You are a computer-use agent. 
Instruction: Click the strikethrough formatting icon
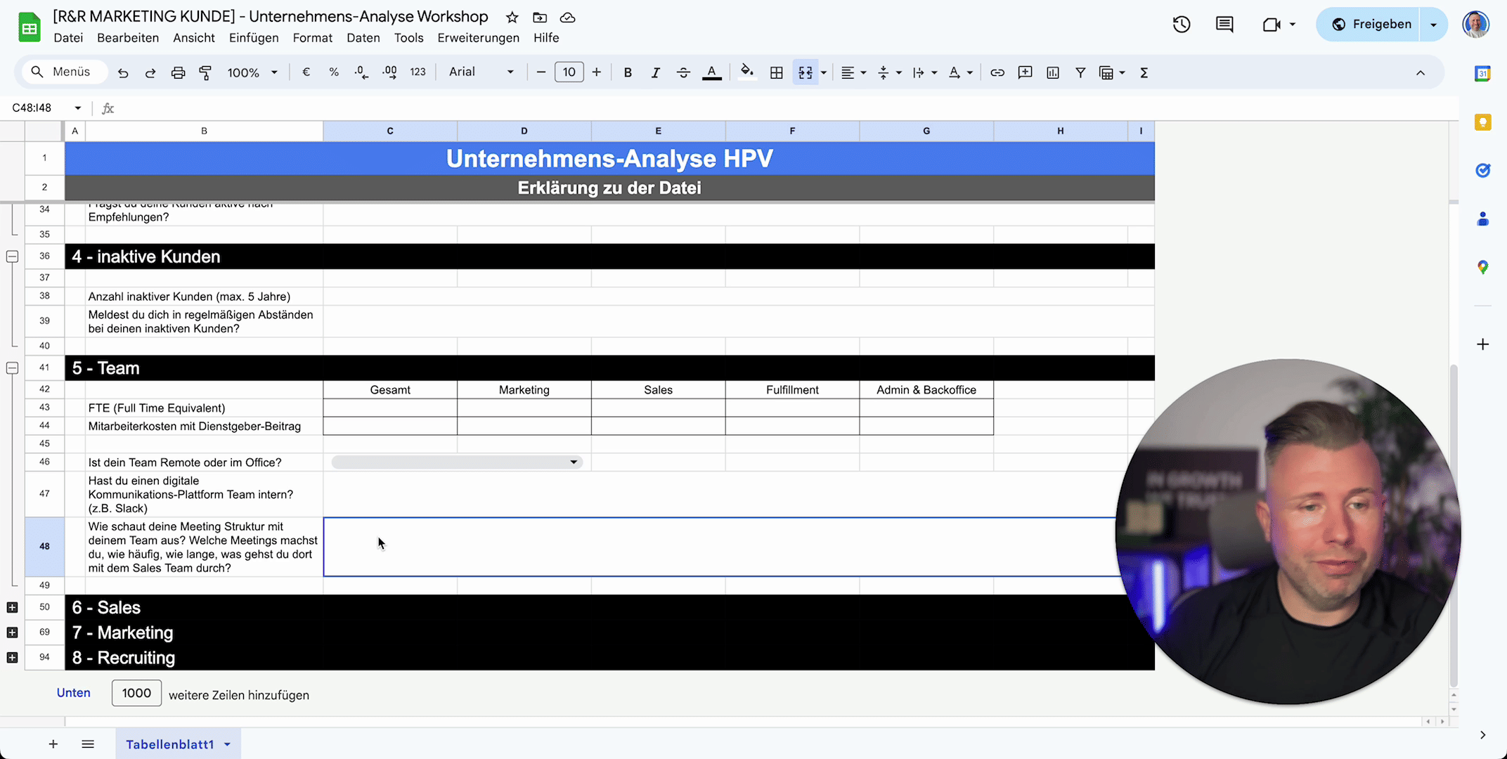click(683, 72)
